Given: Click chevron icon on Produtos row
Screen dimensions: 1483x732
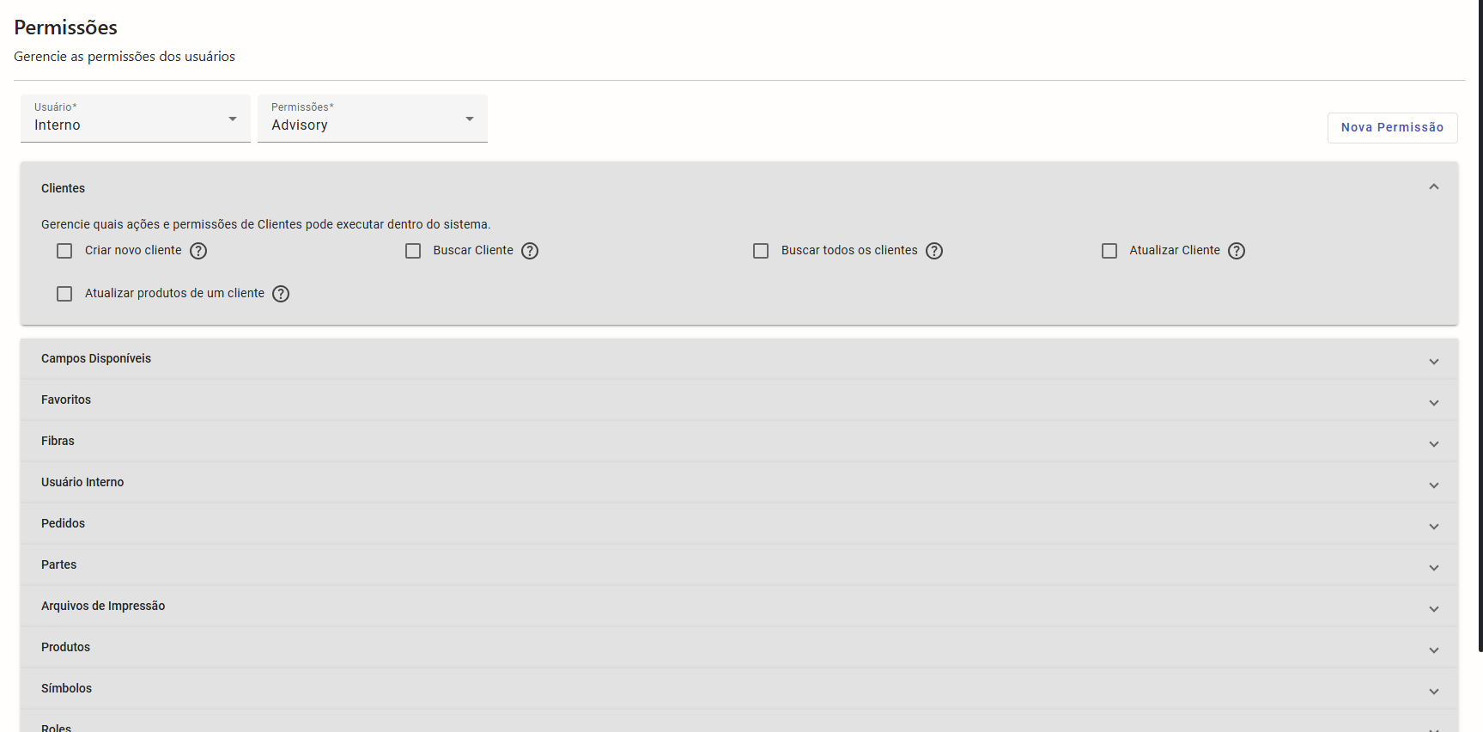Looking at the screenshot, I should (x=1433, y=650).
